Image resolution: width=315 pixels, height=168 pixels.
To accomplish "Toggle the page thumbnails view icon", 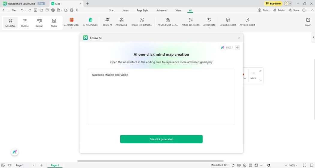I will (9, 165).
